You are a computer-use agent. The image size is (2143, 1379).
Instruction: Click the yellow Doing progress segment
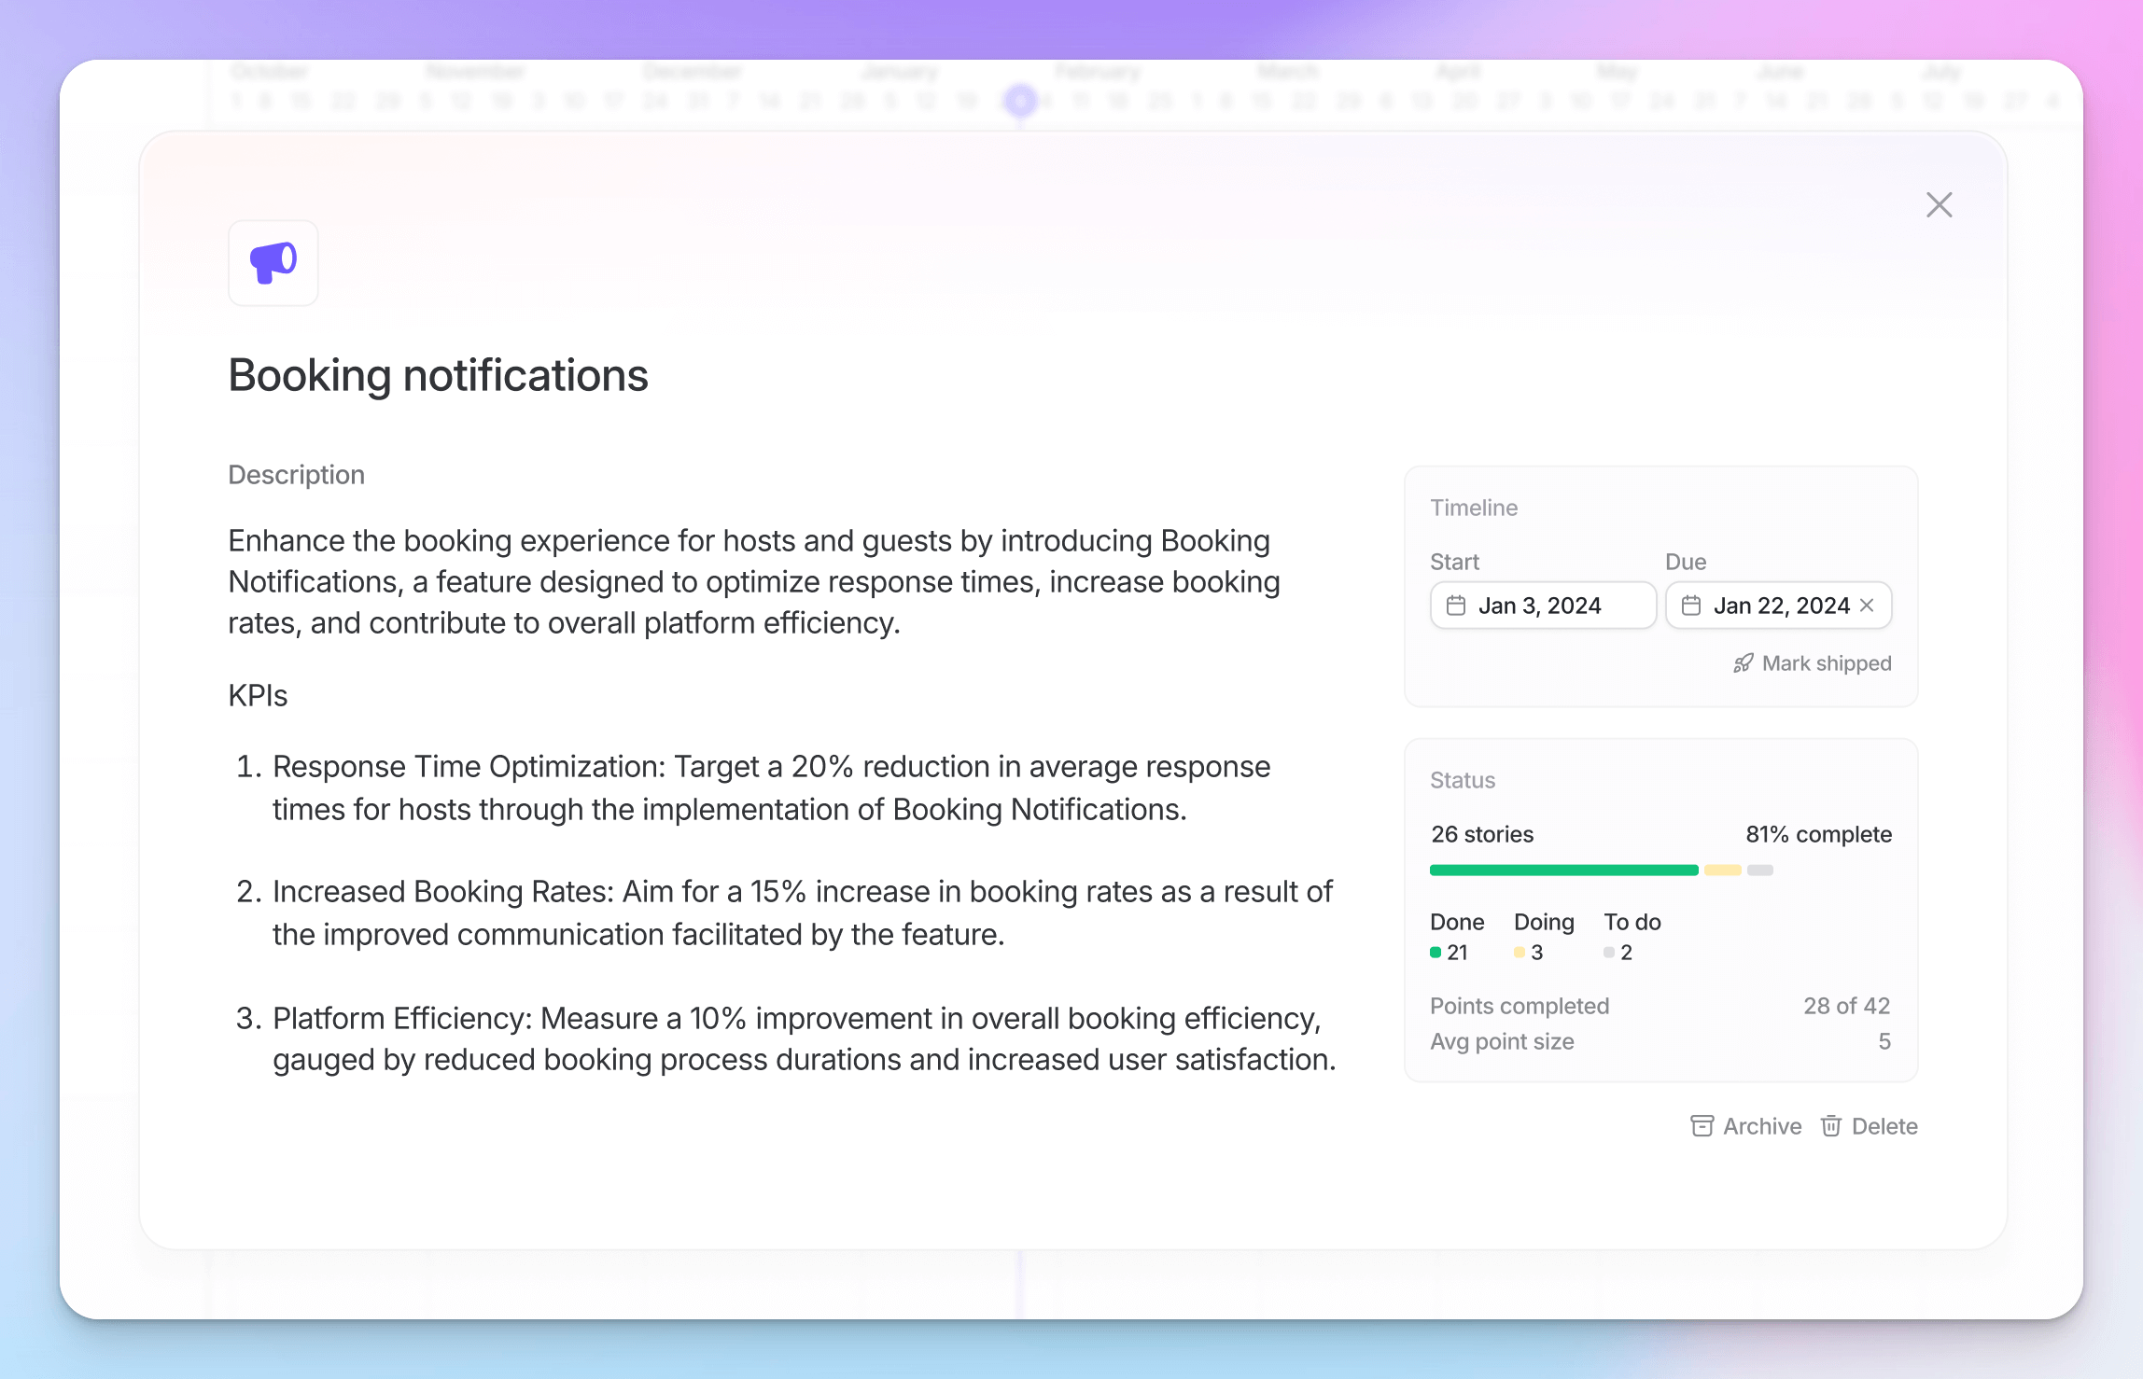(1722, 871)
